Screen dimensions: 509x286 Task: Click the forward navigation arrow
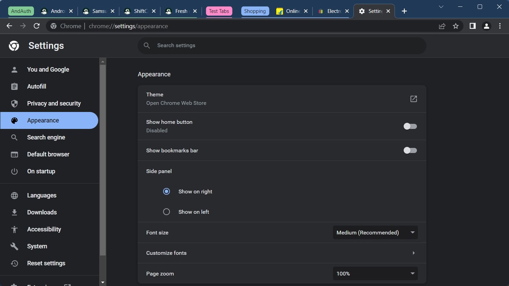point(23,26)
